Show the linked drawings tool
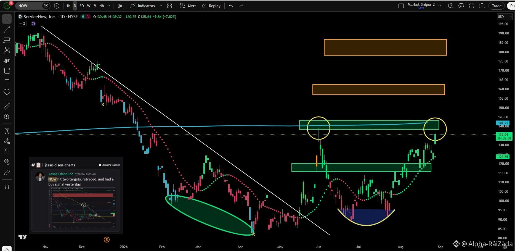Screen dimensions: 515x251 point(7,173)
